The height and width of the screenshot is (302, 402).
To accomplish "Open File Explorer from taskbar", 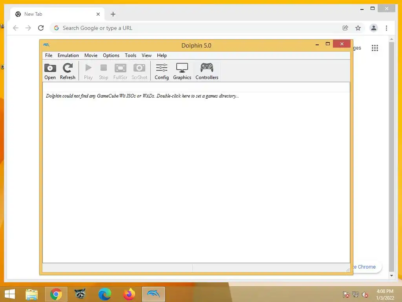I will tap(32, 294).
